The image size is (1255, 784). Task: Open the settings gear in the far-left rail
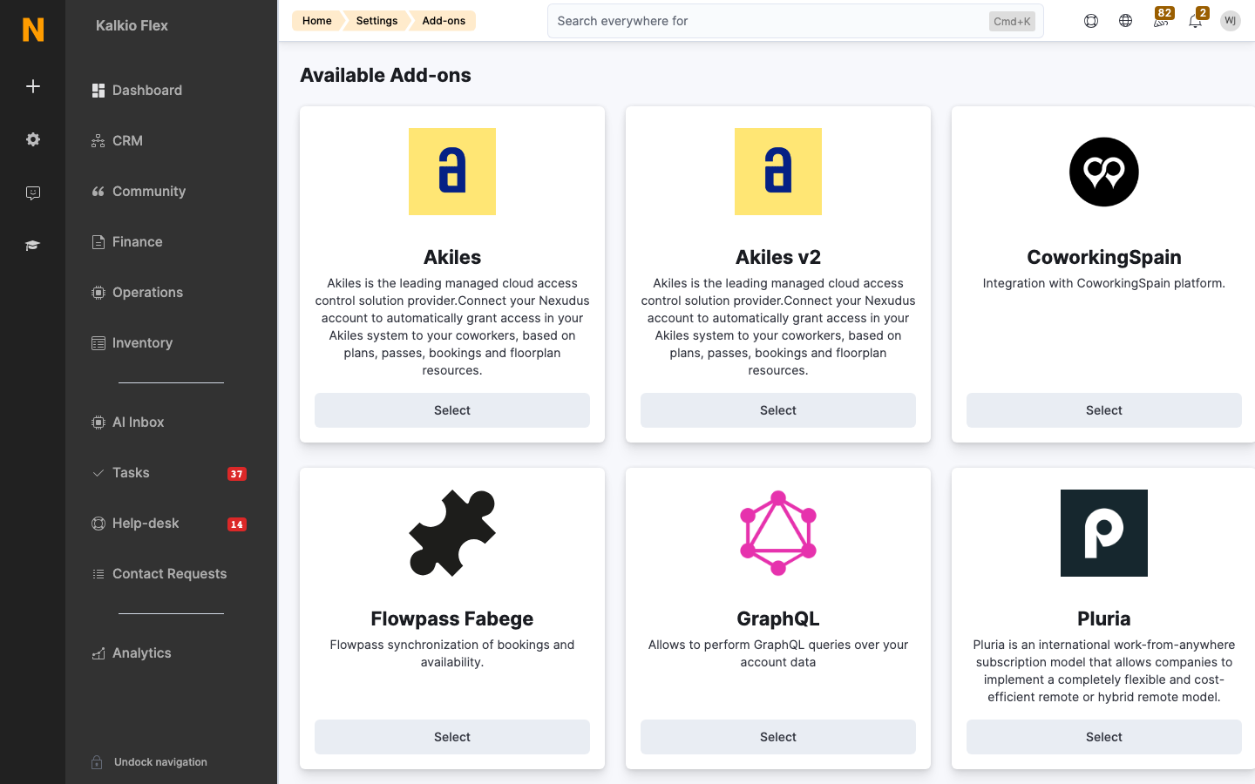33,139
